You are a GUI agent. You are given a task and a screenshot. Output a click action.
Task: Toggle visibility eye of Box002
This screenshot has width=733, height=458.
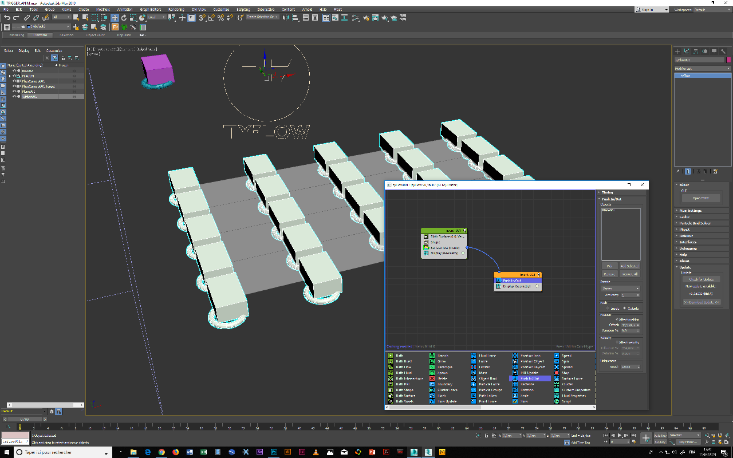pyautogui.click(x=14, y=71)
